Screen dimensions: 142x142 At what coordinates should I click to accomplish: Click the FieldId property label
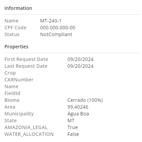pyautogui.click(x=12, y=93)
